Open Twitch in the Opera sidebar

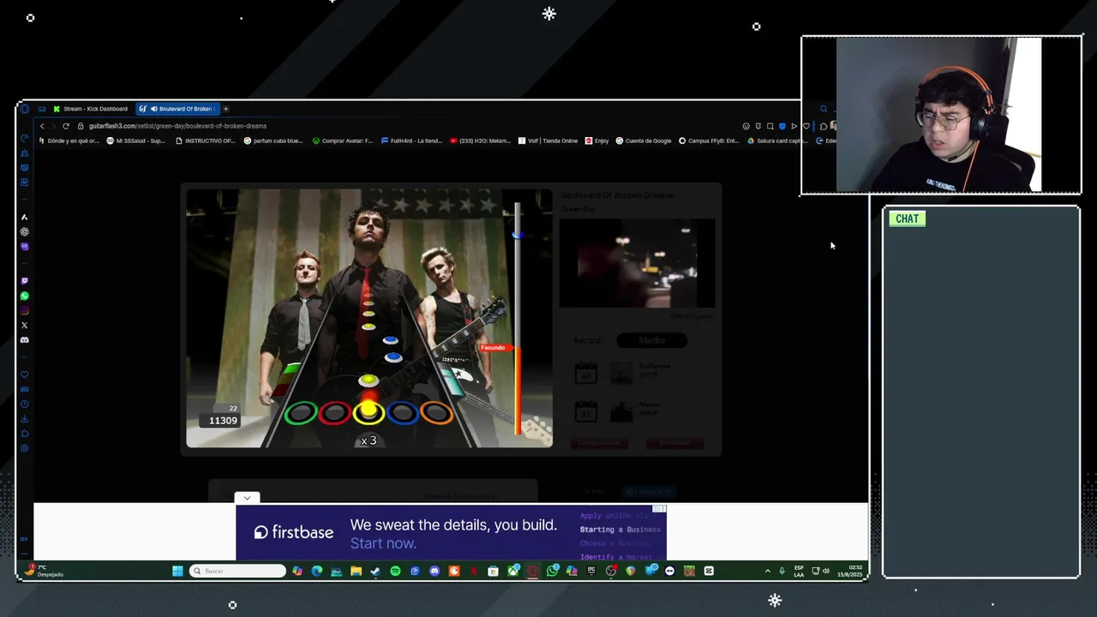(x=24, y=281)
